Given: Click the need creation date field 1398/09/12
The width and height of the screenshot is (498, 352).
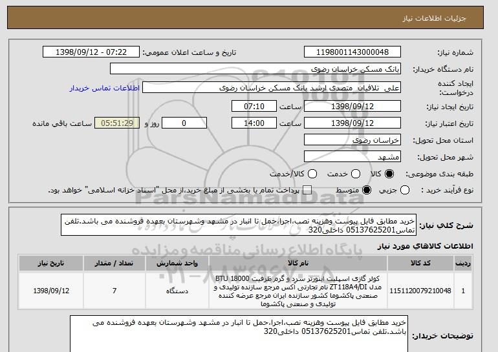Looking at the screenshot, I should [352, 106].
